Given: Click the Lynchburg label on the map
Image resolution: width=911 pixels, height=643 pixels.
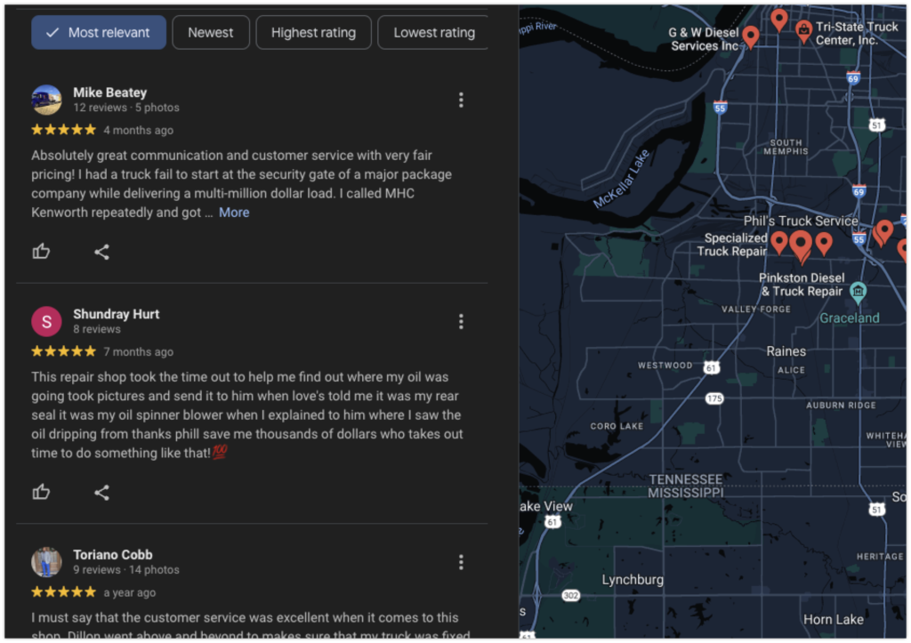Looking at the screenshot, I should pos(633,580).
